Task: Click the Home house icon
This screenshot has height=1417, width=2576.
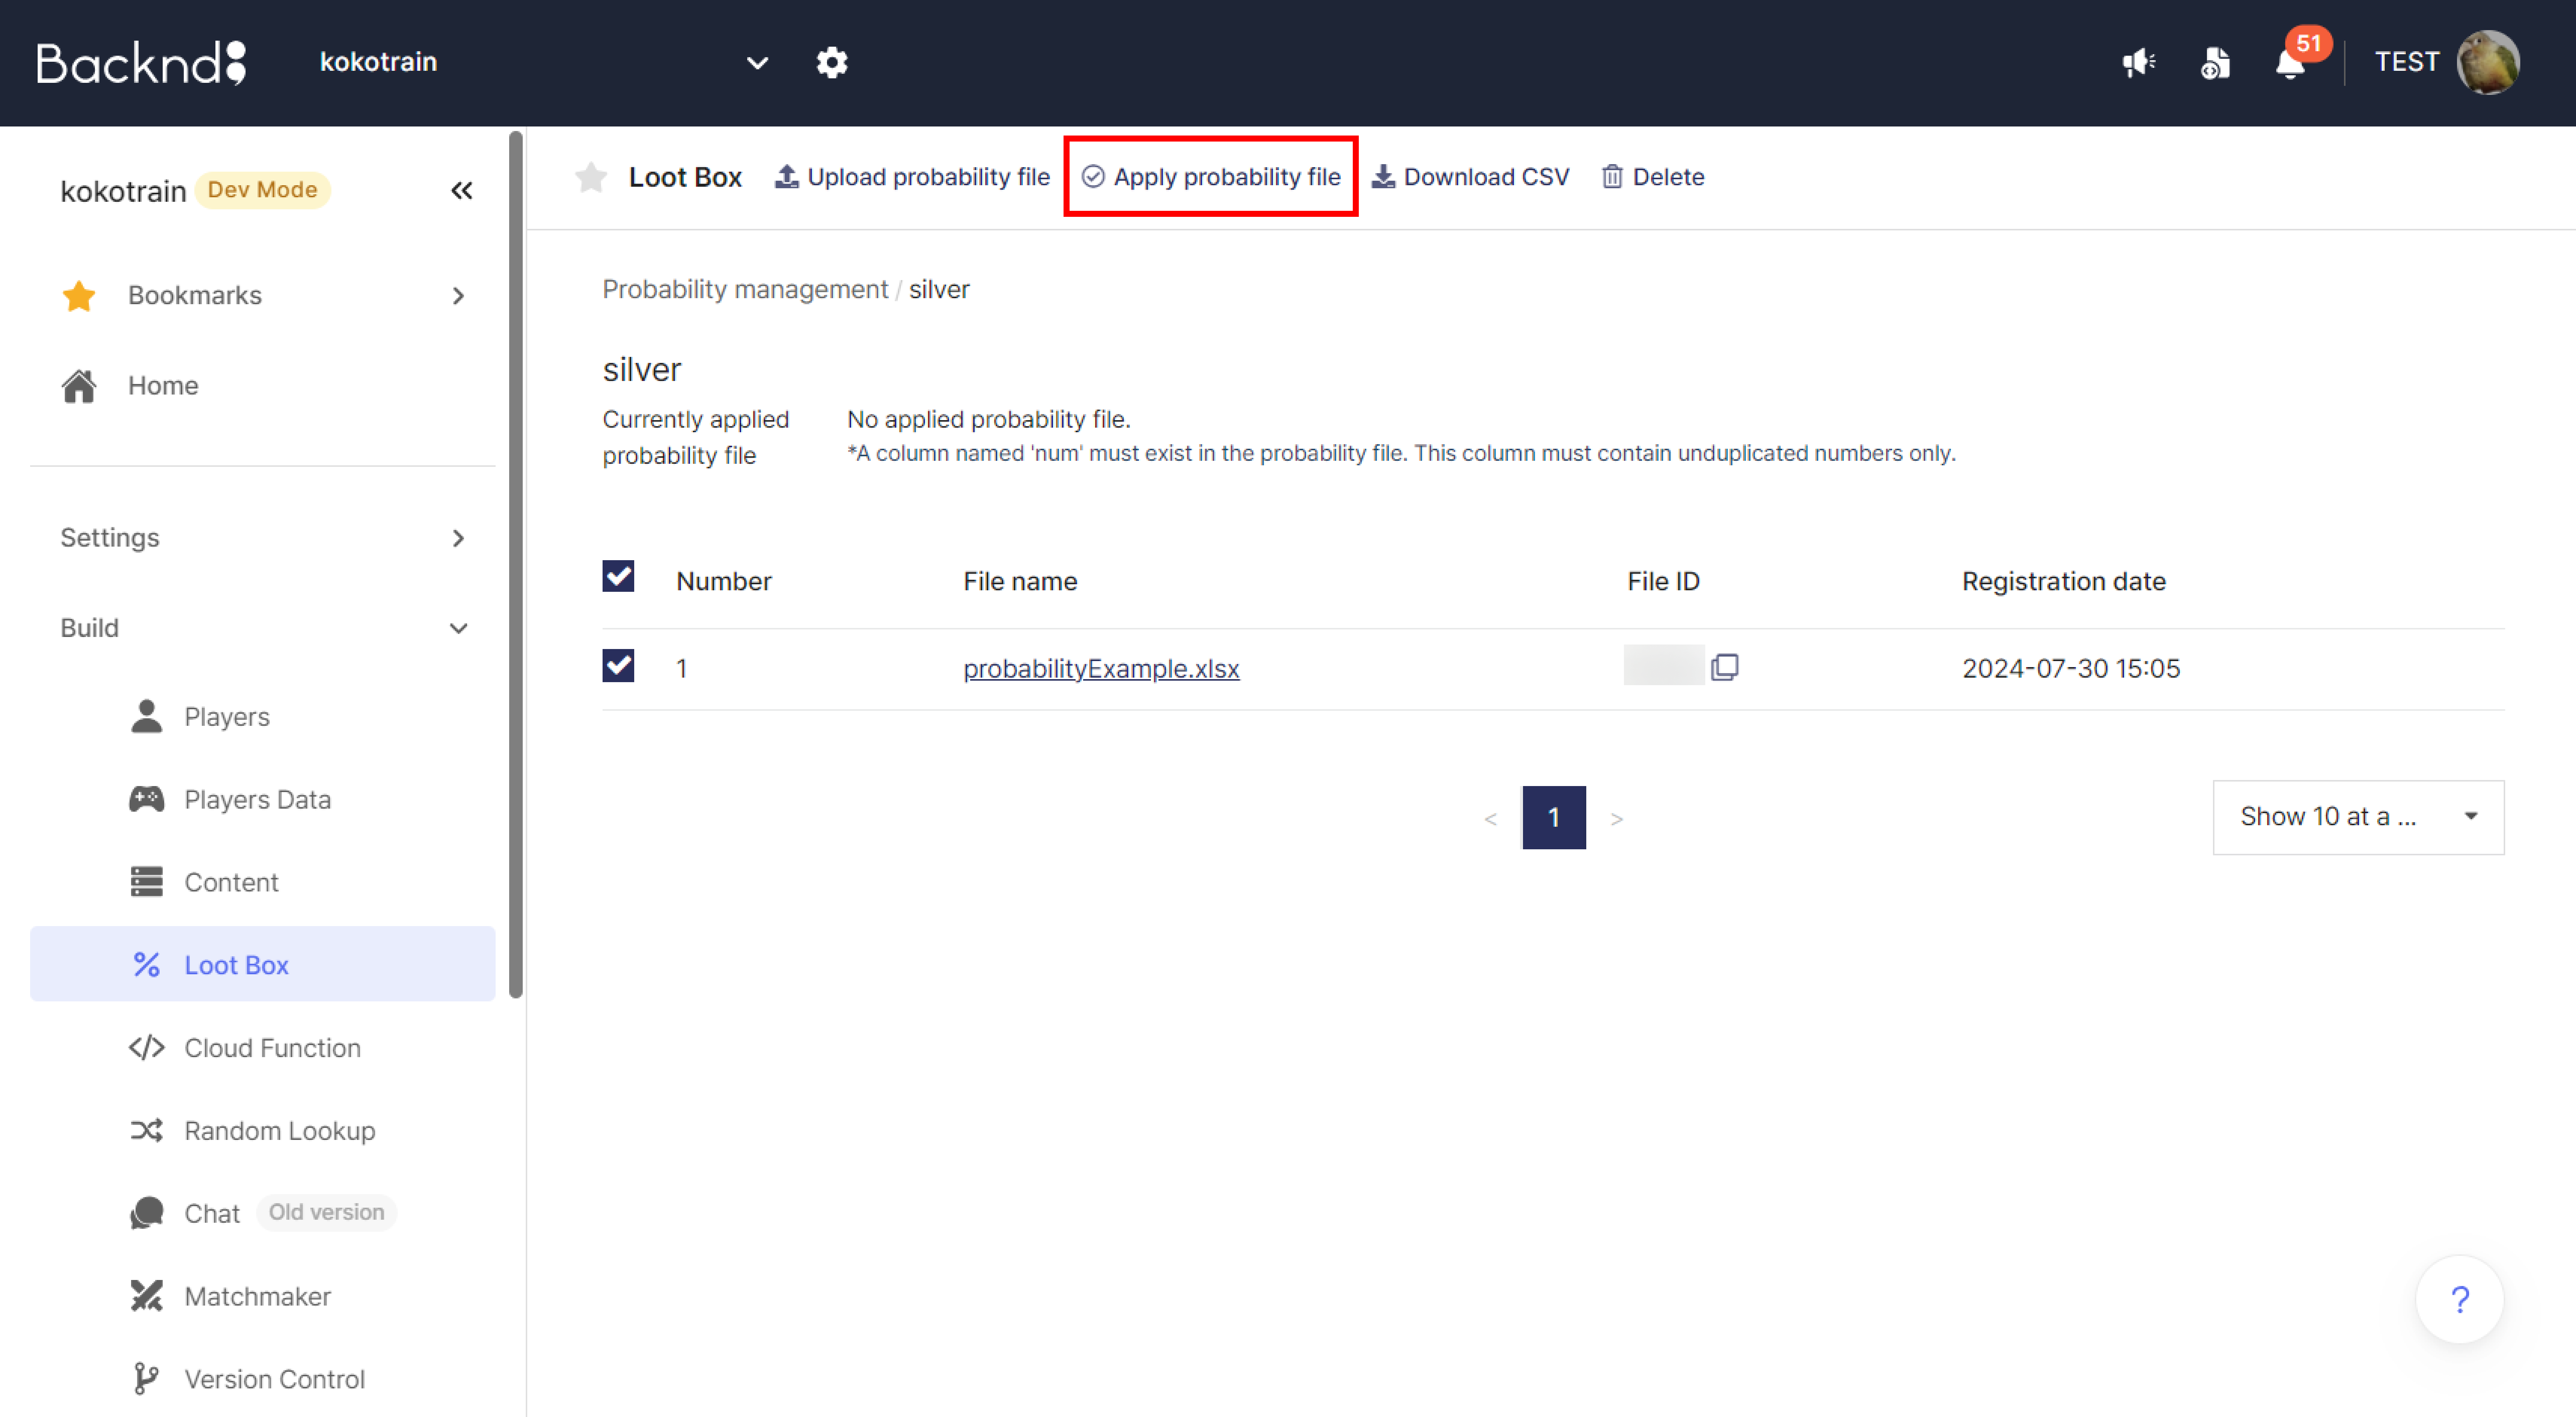Action: click(x=79, y=386)
